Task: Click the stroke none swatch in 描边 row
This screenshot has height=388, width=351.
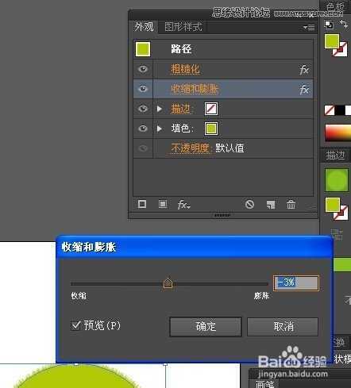Action: tap(211, 109)
